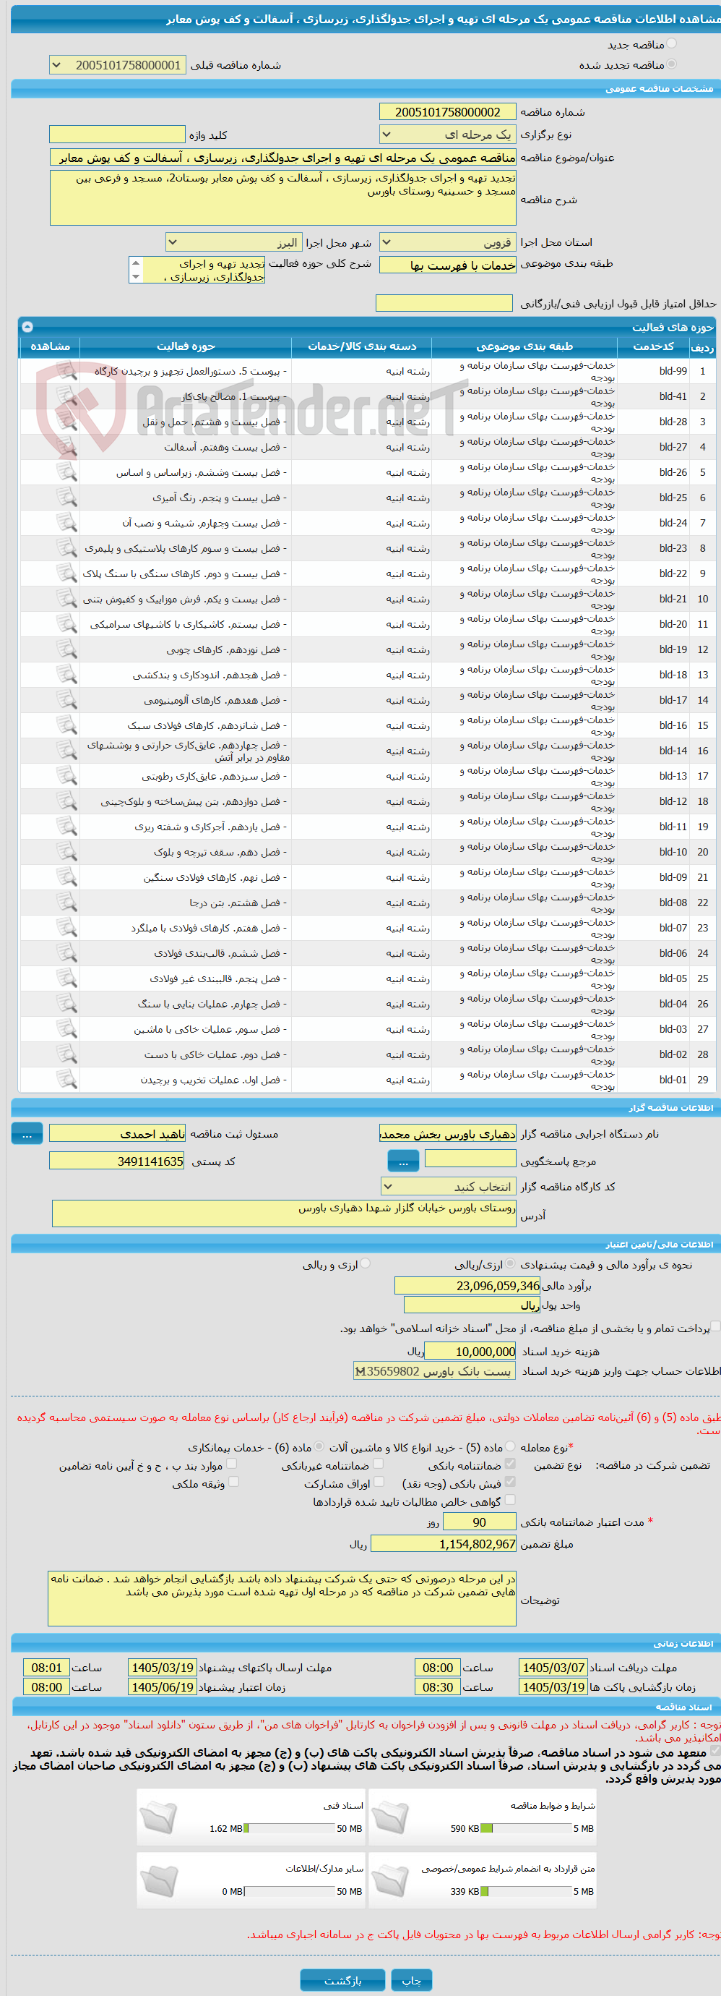
Task: Toggle the اسناد خزانه اسلامی payment checkbox
Action: point(715,1327)
